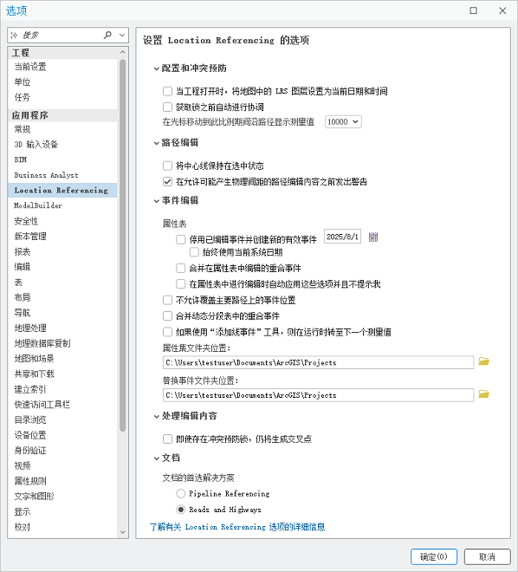The height and width of the screenshot is (572, 518).
Task: Select Pipeline Referencing radio button
Action: click(x=181, y=494)
